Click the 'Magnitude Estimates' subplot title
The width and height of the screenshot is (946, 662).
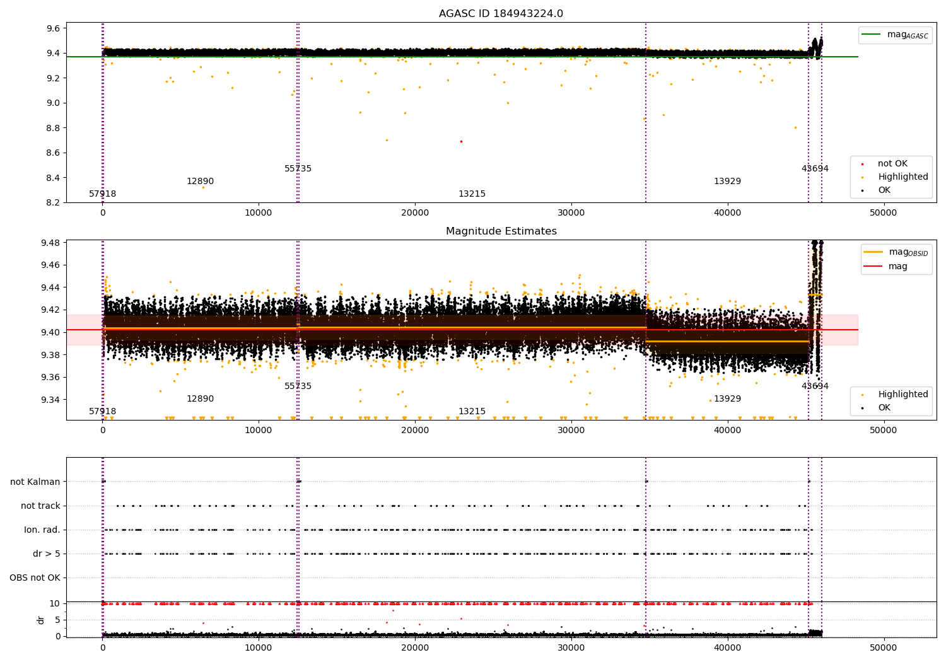[501, 231]
